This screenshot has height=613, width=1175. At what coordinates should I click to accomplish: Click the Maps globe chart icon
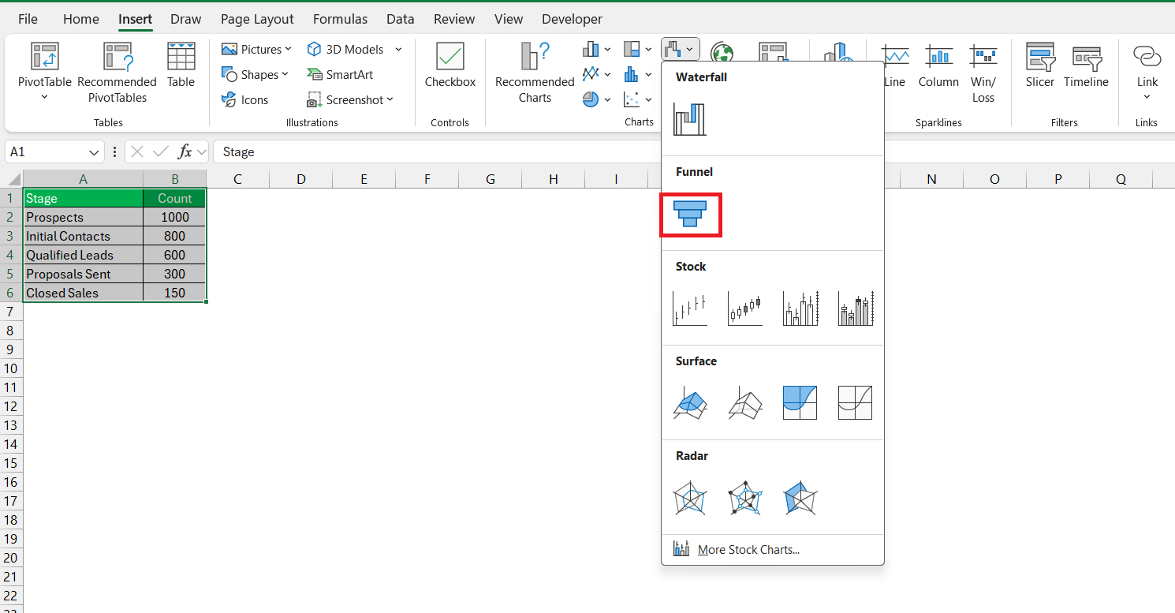point(722,54)
